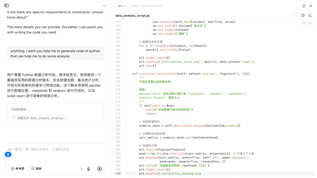Click the sparkle prompt-enhance icon
Viewport: 317px width, 178px height.
click(x=81, y=169)
